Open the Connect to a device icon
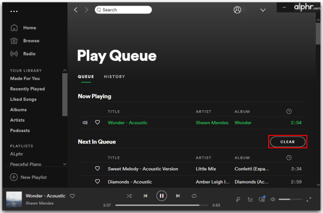The image size is (323, 213). coord(262,199)
